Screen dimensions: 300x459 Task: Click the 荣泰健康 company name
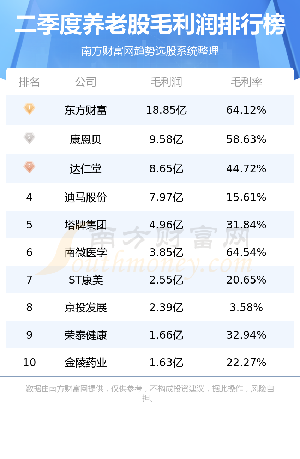86,335
